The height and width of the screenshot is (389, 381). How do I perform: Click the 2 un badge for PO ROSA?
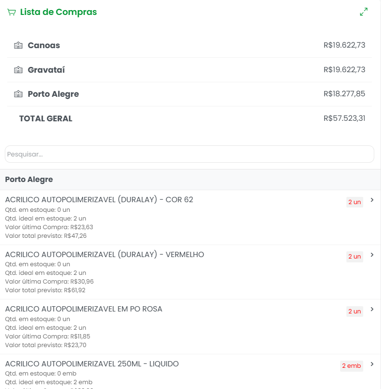tap(354, 311)
